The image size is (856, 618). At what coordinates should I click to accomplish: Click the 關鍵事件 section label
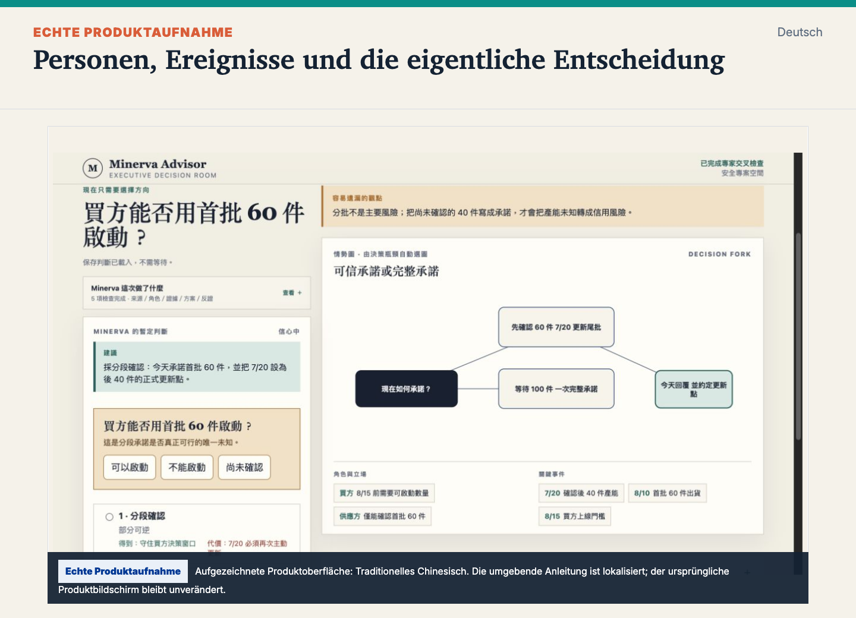552,474
